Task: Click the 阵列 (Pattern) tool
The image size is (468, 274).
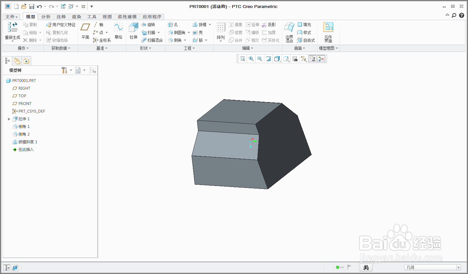Action: point(221,32)
